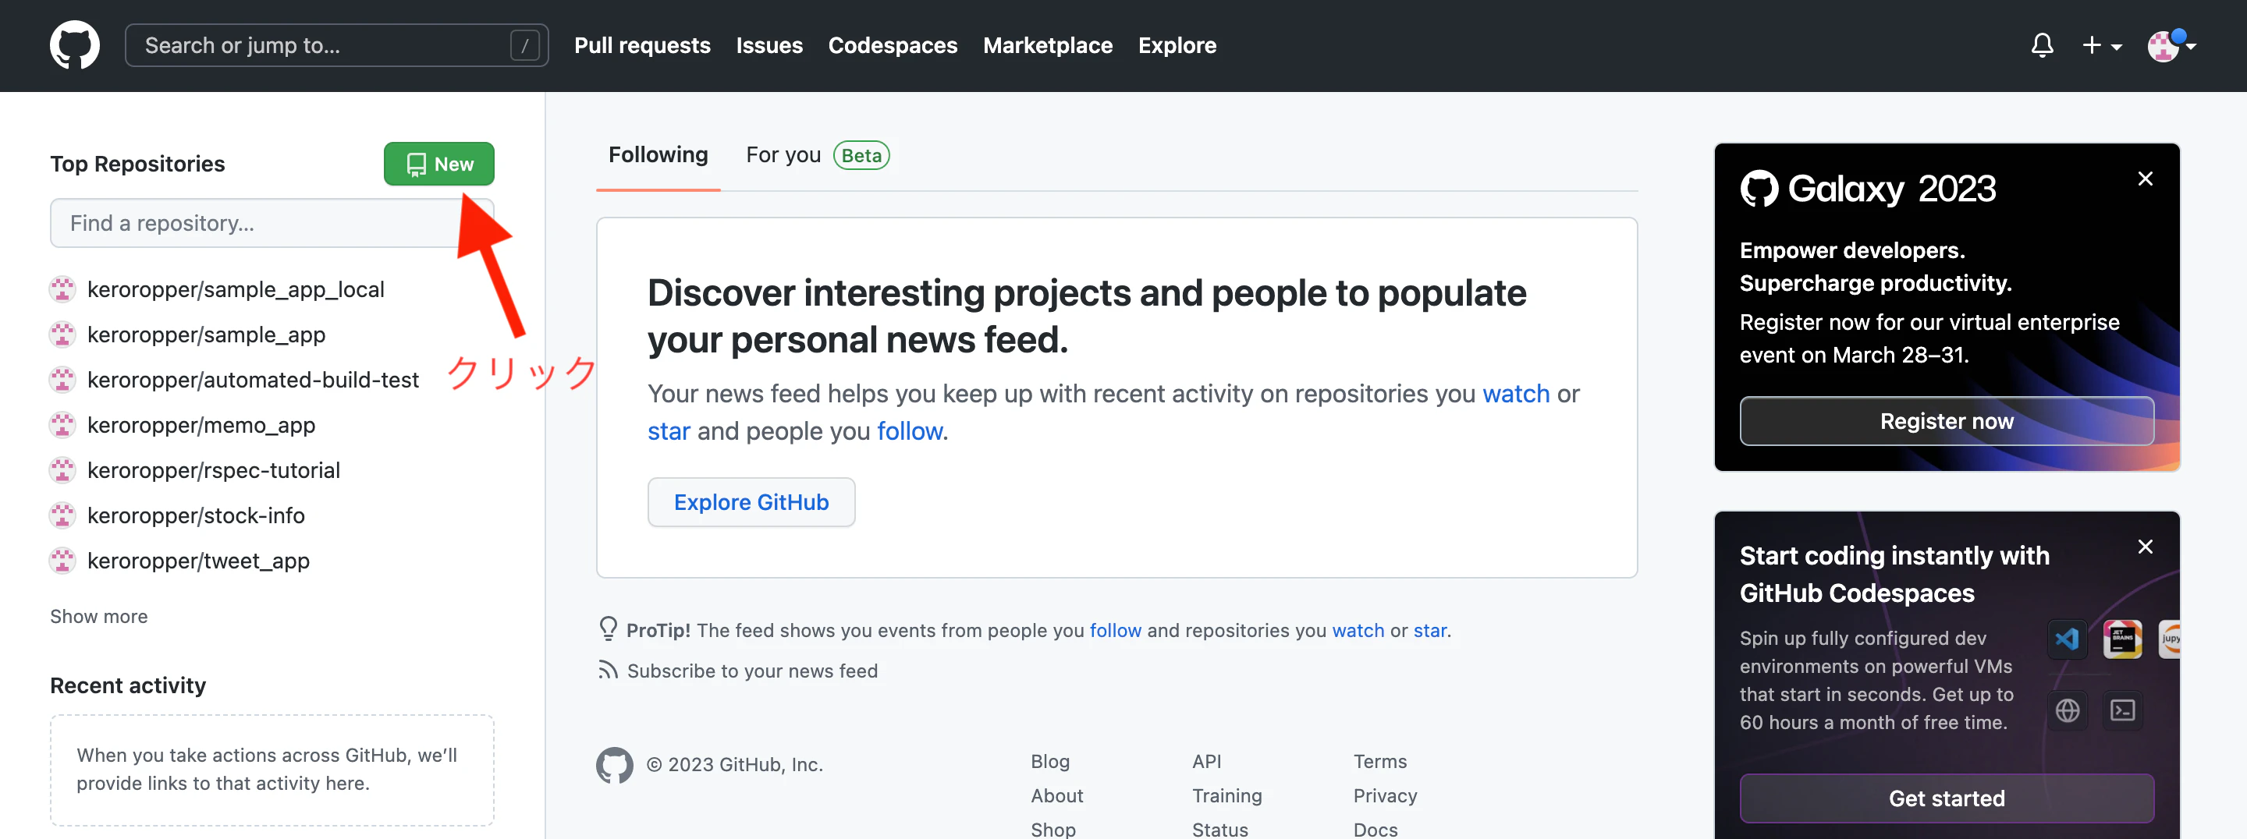Click the Galaxy 2023 GitHub logo

1759,189
